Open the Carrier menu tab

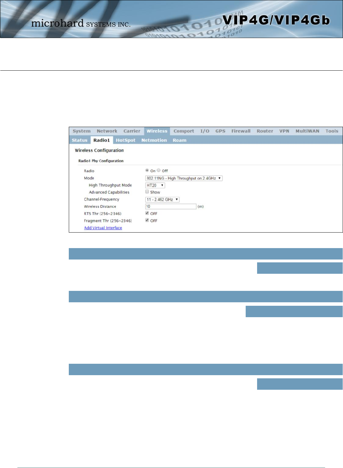click(132, 131)
